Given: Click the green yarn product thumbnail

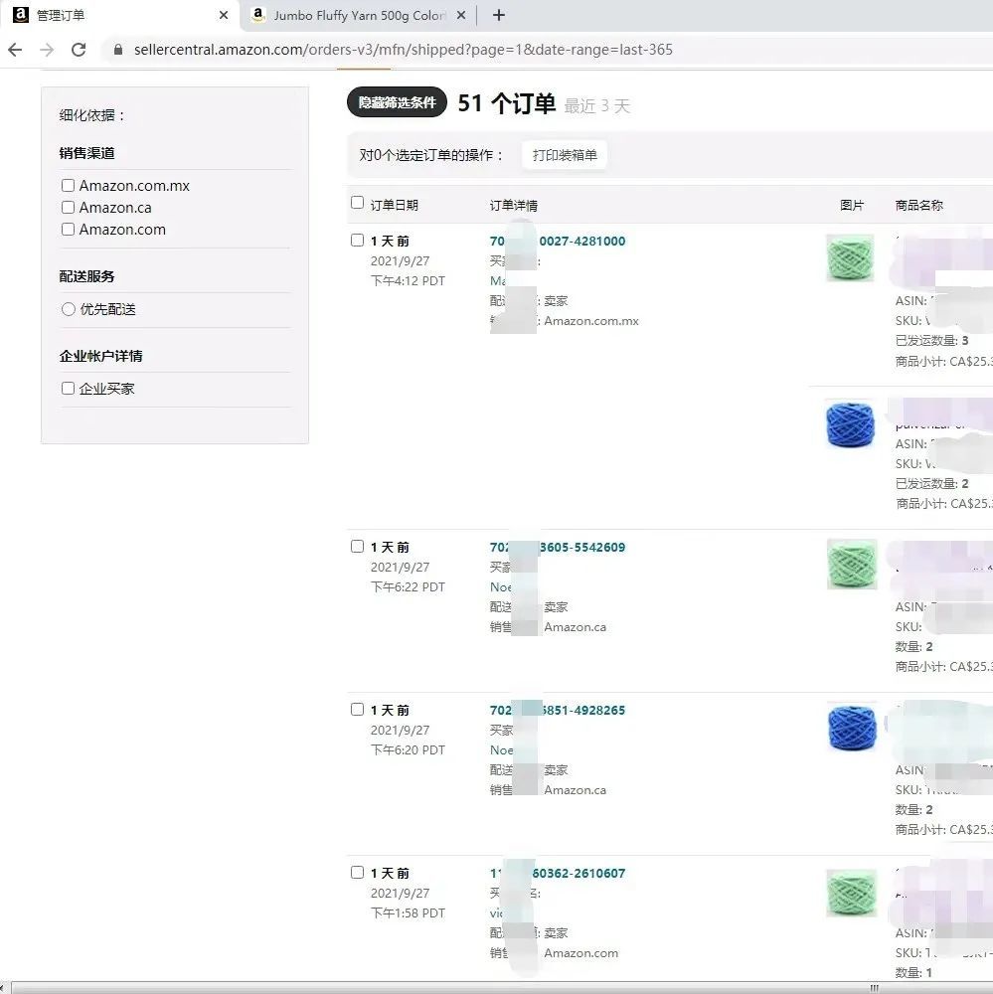Looking at the screenshot, I should (850, 258).
